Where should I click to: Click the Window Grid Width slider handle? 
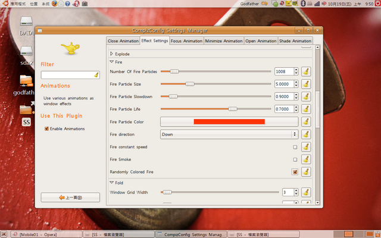pyautogui.click(x=167, y=192)
